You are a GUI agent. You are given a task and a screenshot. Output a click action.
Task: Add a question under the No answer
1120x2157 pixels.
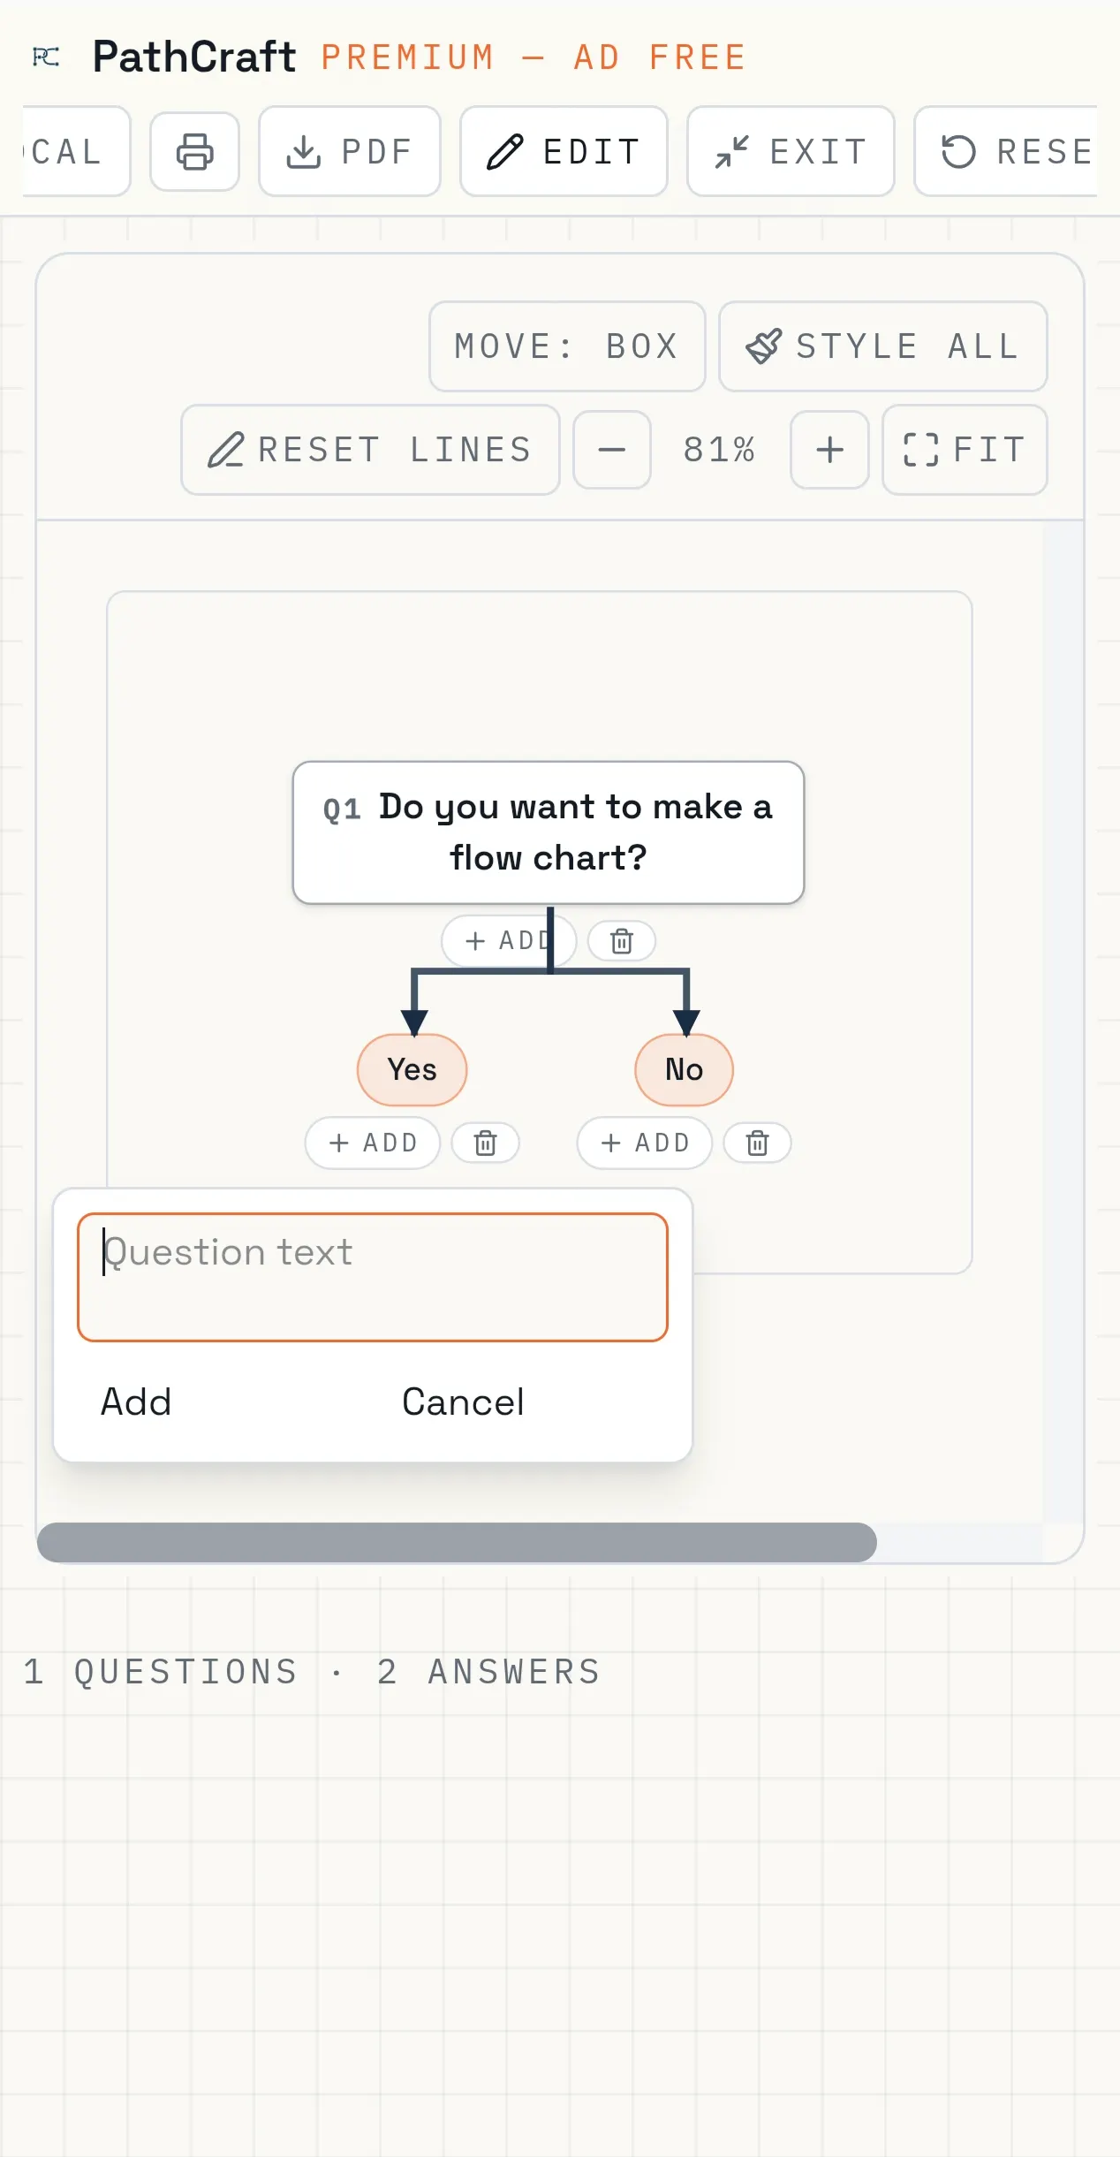pyautogui.click(x=645, y=1143)
